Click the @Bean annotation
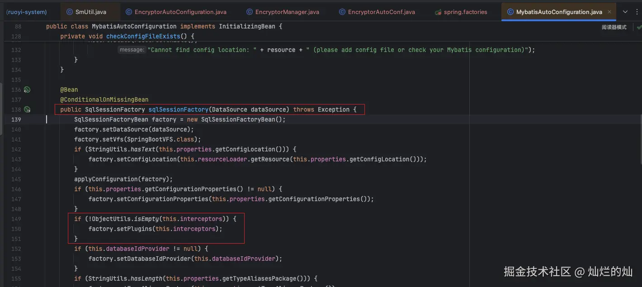 coord(69,89)
